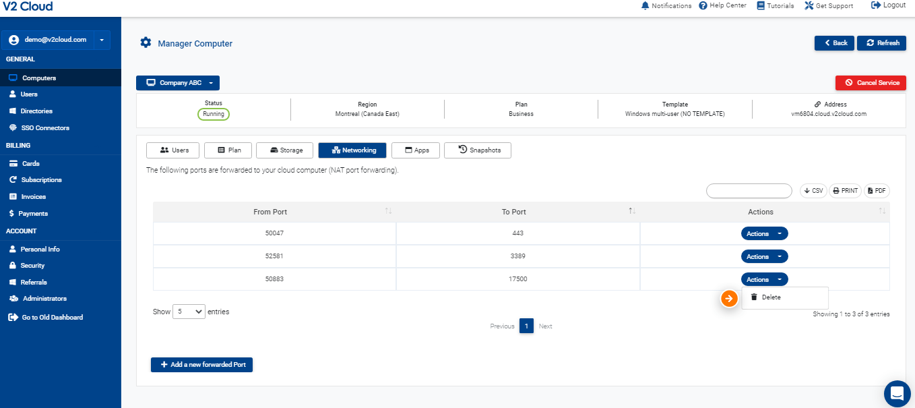
Task: Open SSO Connectors in the sidebar
Action: (x=44, y=128)
